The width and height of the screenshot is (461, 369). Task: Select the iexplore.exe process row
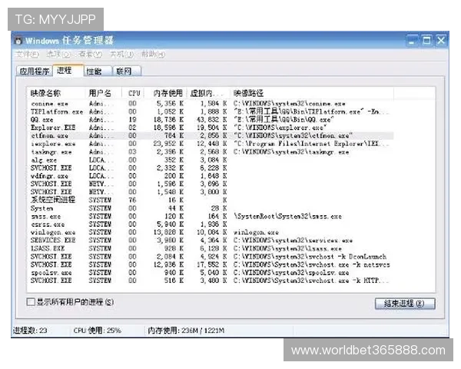(211, 144)
